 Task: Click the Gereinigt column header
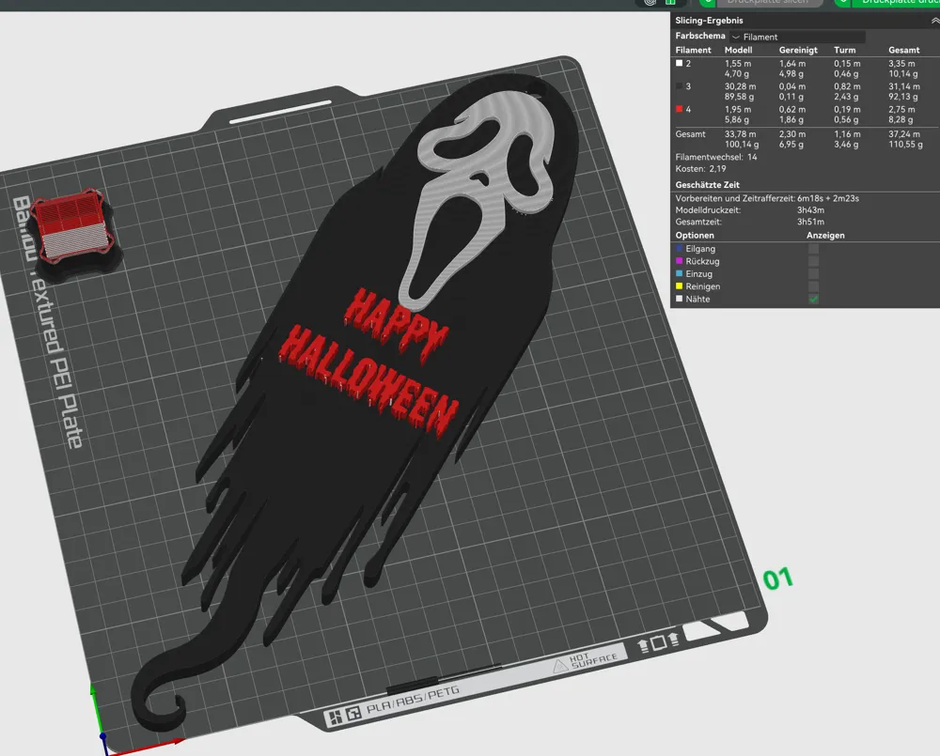[798, 51]
